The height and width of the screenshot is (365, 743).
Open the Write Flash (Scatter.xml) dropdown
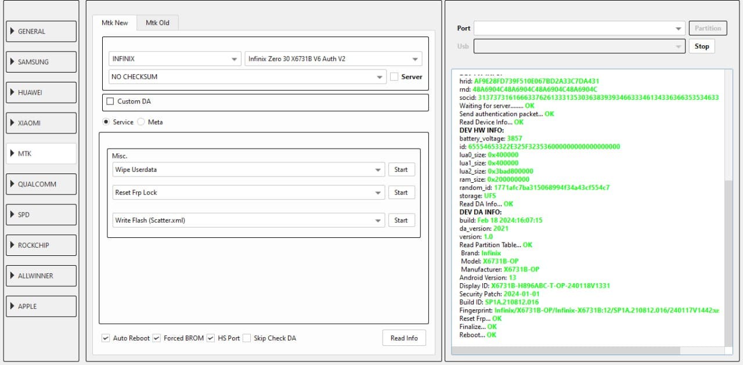[x=248, y=221]
